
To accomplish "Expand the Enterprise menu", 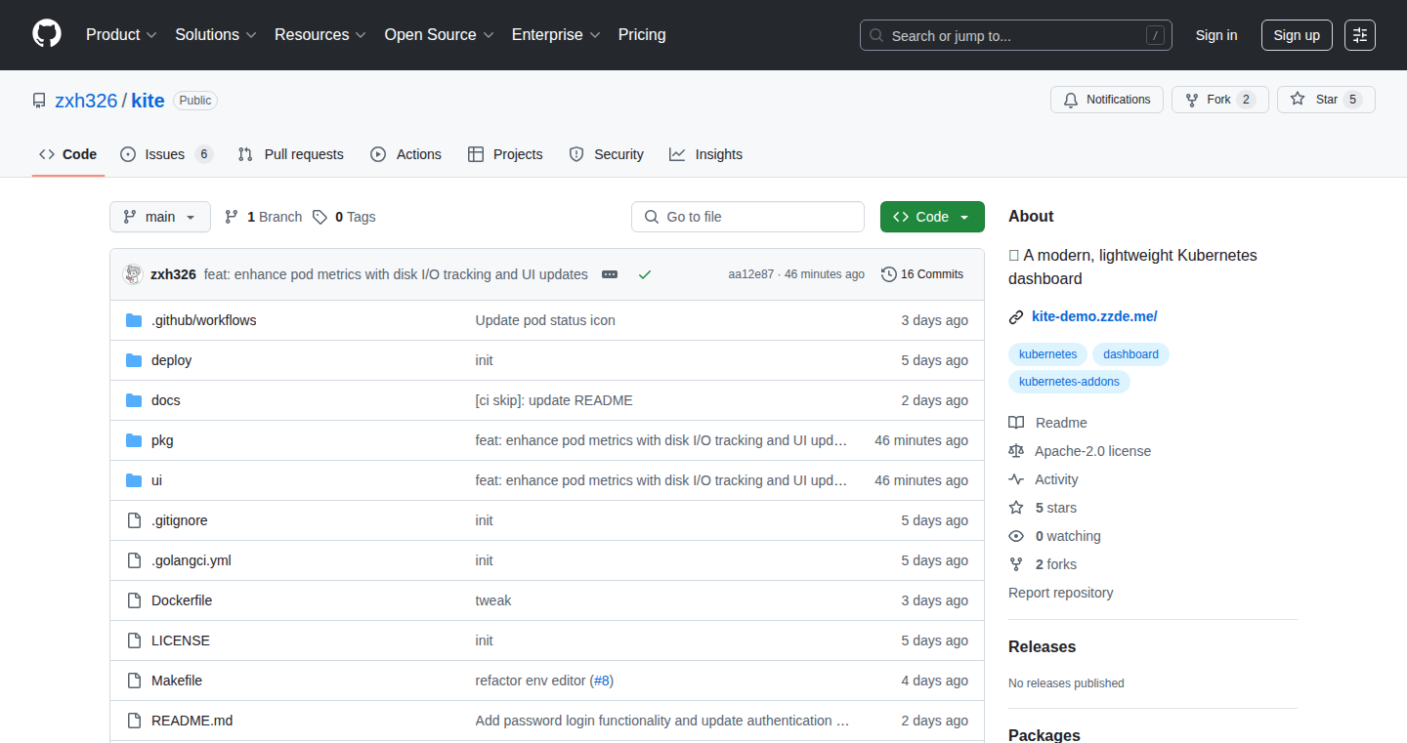I will coord(556,34).
